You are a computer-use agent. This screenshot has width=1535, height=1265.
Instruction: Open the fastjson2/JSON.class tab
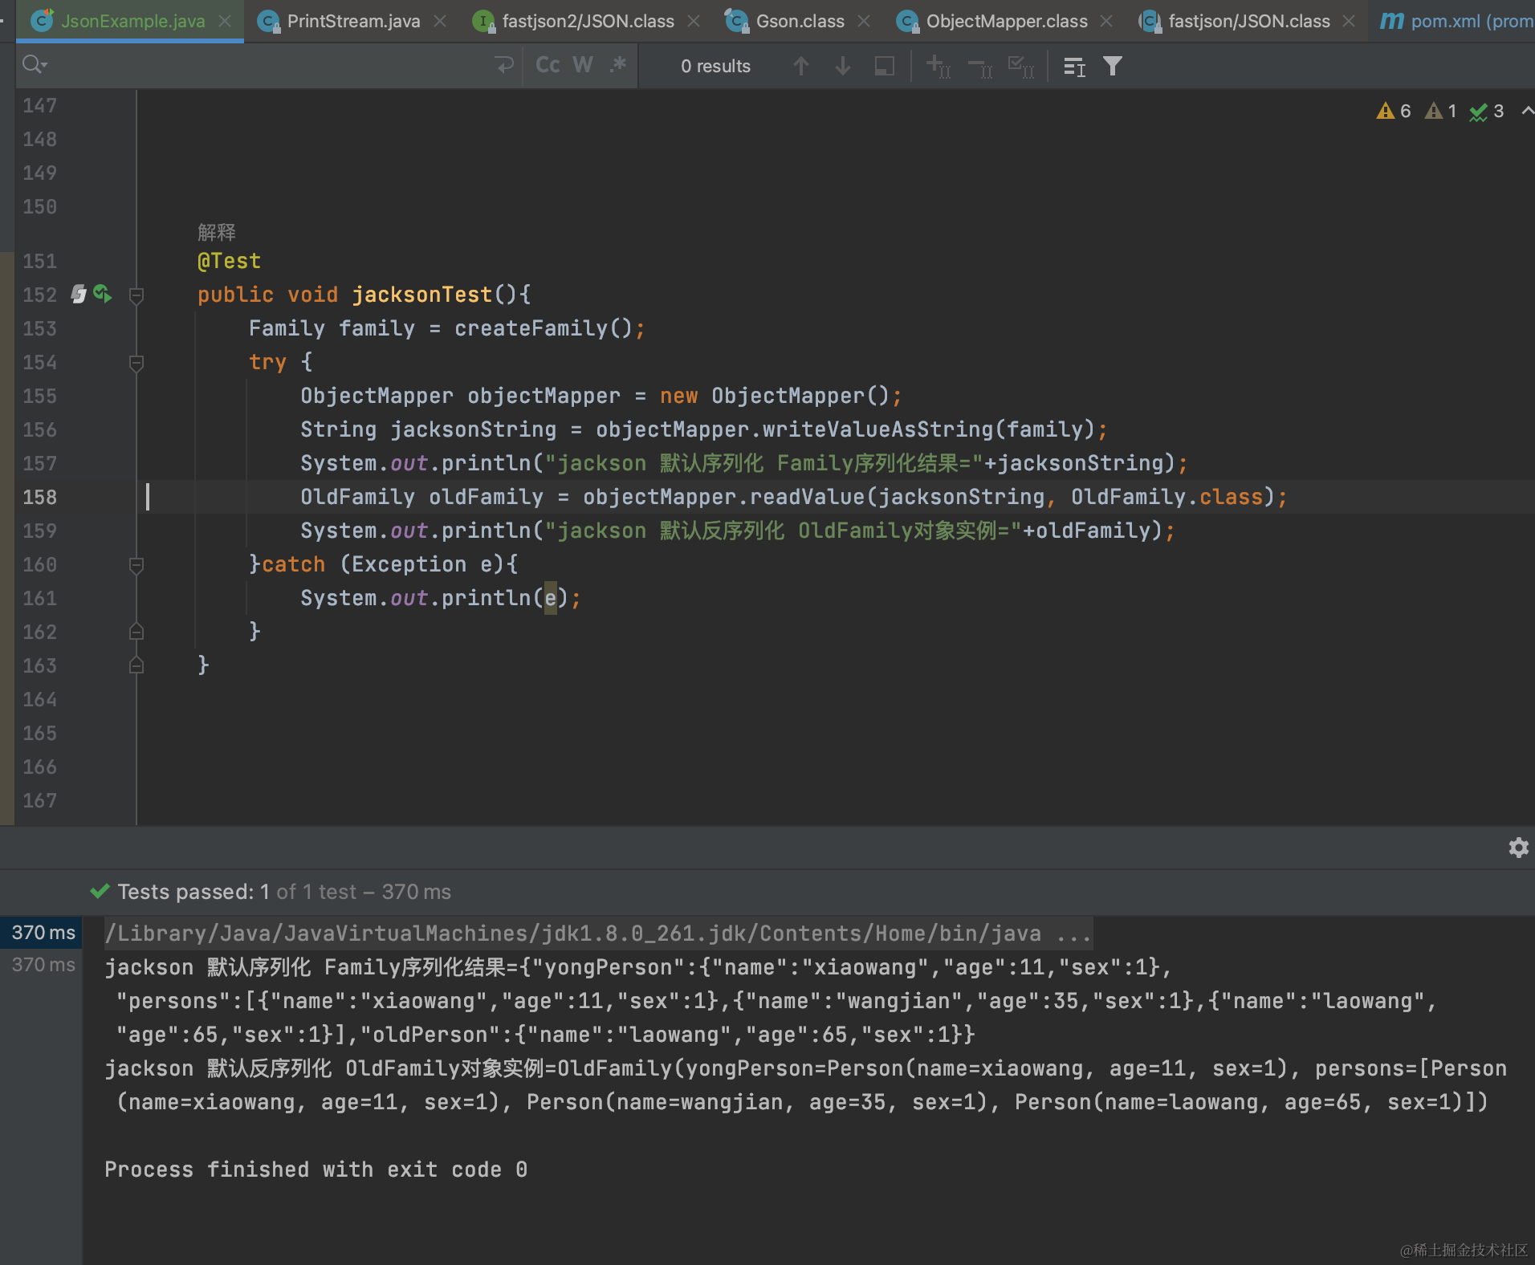[588, 21]
